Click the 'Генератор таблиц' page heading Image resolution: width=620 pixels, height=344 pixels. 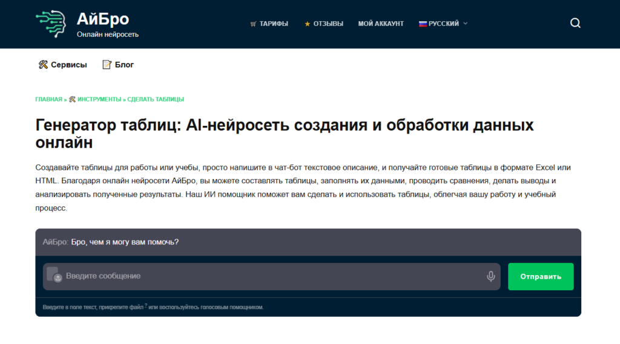point(285,134)
